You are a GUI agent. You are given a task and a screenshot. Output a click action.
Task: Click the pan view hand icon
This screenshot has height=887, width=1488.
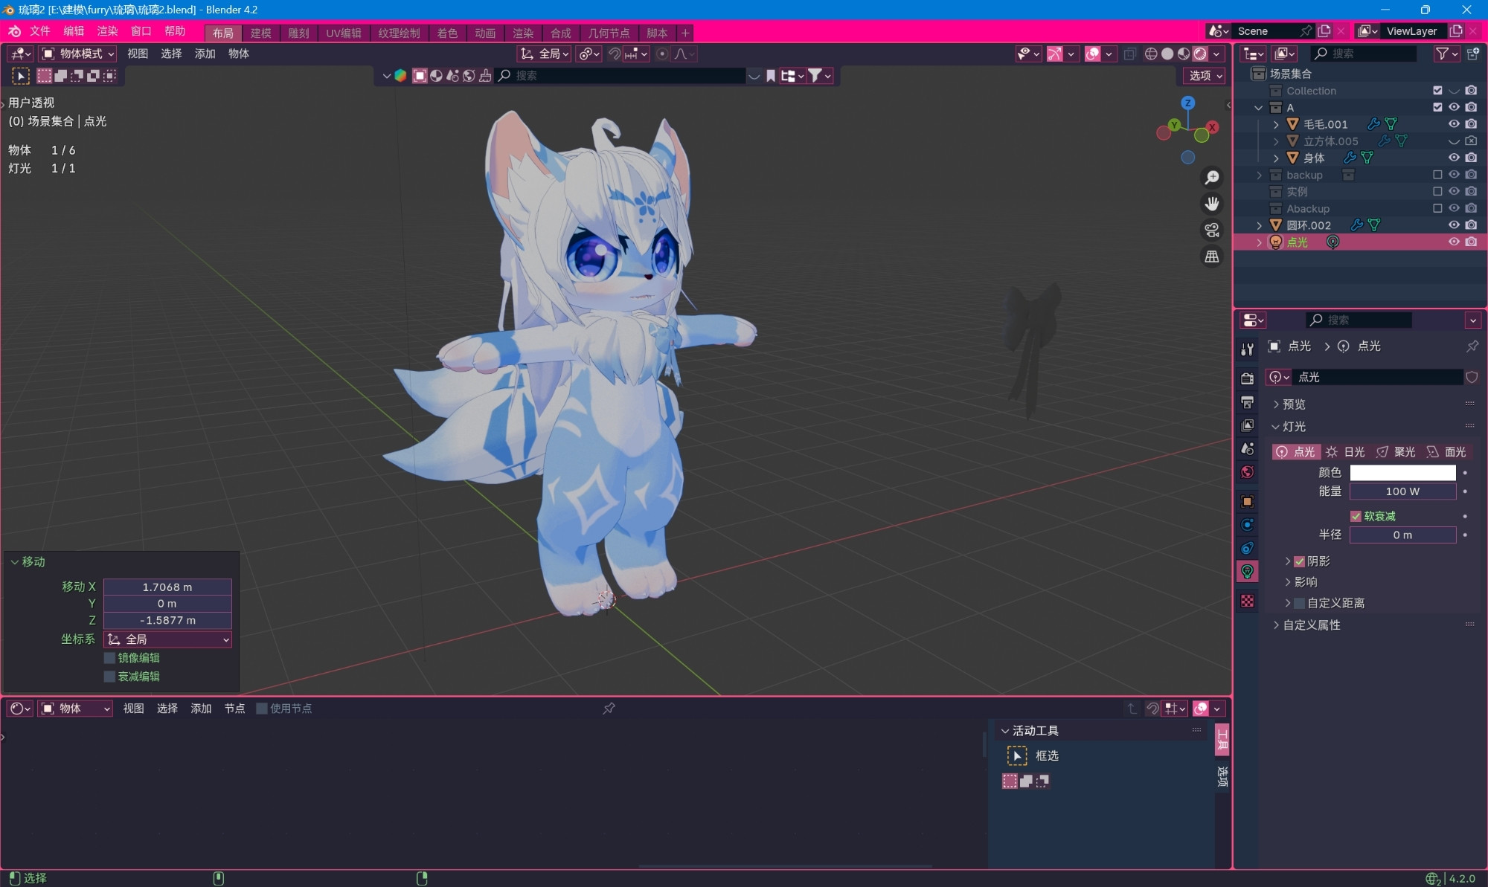(x=1212, y=204)
